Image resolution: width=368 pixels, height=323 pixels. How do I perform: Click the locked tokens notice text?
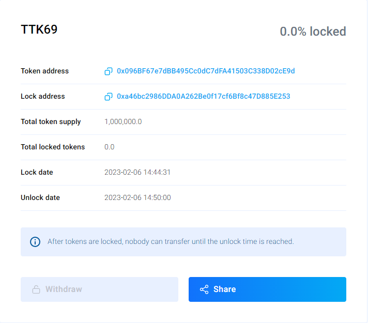pos(171,241)
